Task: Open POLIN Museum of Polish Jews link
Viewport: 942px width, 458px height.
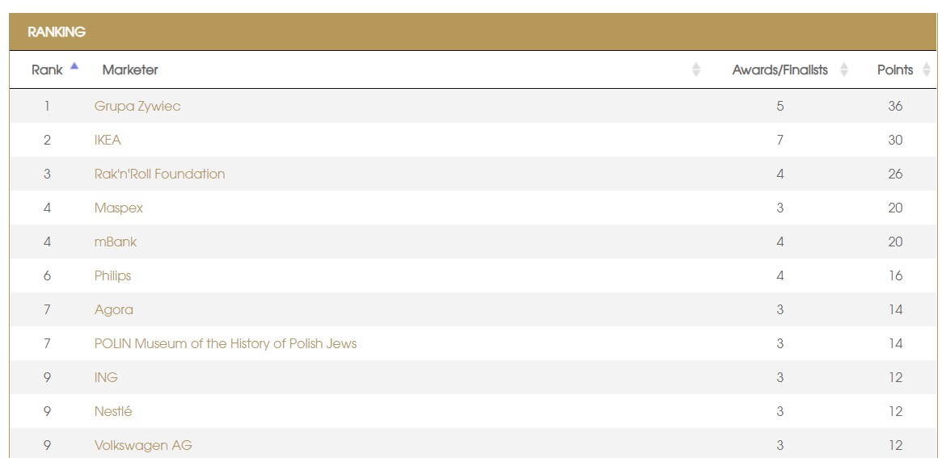Action: (226, 343)
